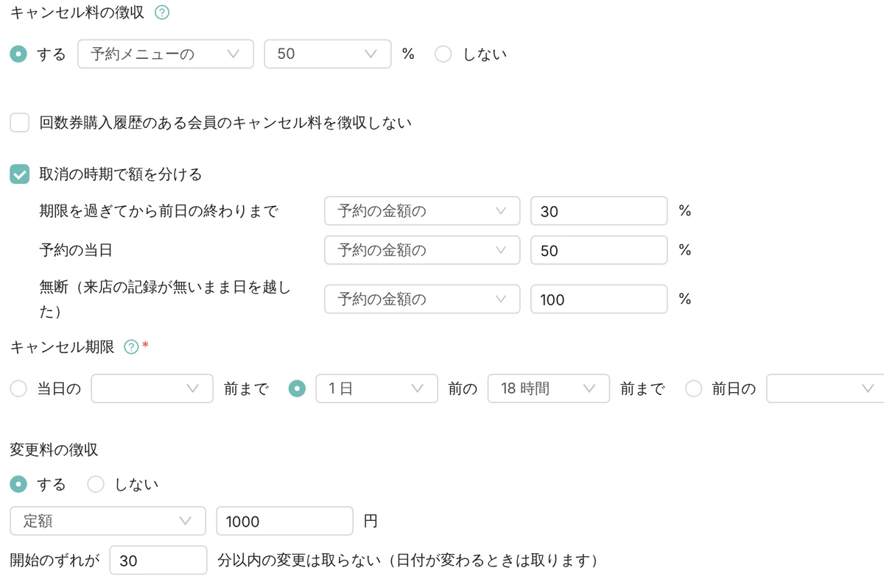Open the 1日 dropdown
This screenshot has height=576, width=884.
[x=376, y=388]
